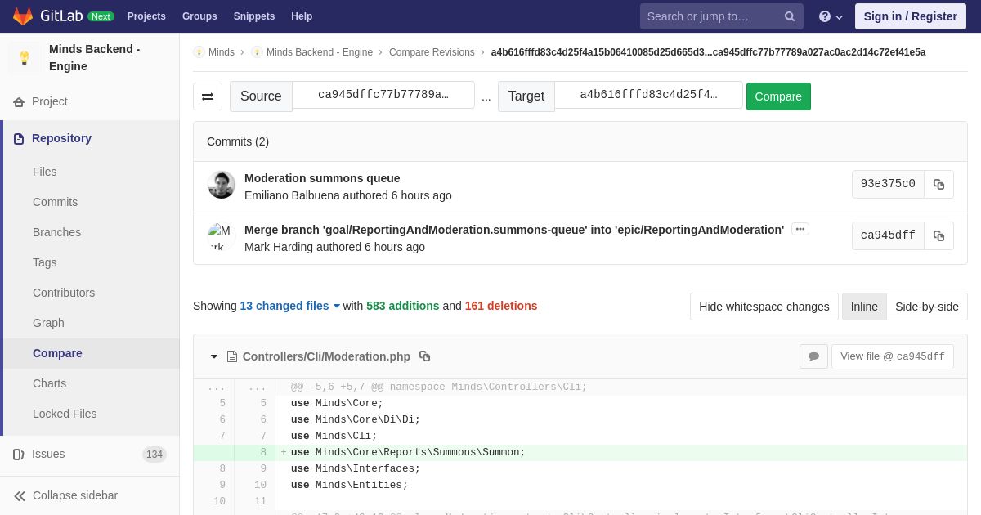Open Branches in the sidebar
This screenshot has height=515, width=981.
point(56,232)
